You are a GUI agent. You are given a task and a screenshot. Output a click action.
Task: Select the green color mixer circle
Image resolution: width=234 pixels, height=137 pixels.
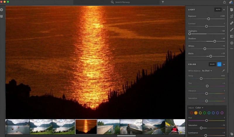(204, 113)
